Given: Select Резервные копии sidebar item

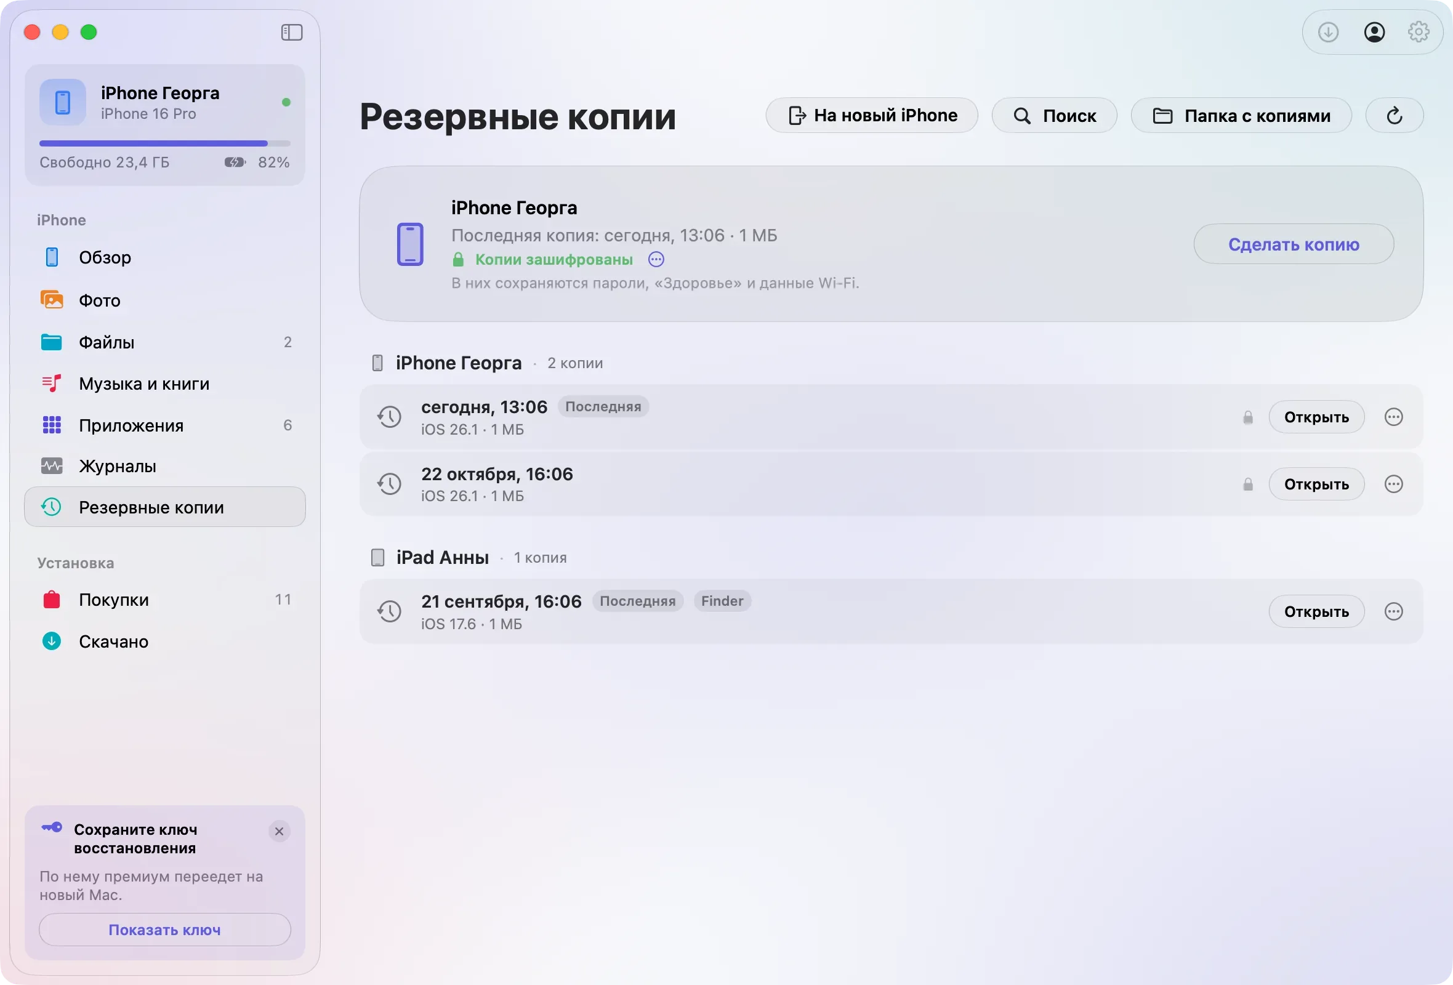Looking at the screenshot, I should 165,507.
